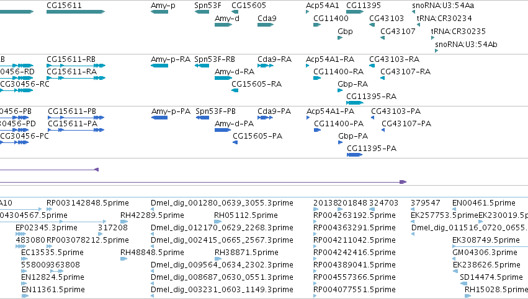This screenshot has width=528, height=299.
Task: Select protein Gbp-PA
Action: pos(341,142)
